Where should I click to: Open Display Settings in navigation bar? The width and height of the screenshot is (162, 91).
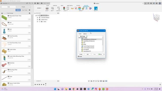(x=101, y=81)
